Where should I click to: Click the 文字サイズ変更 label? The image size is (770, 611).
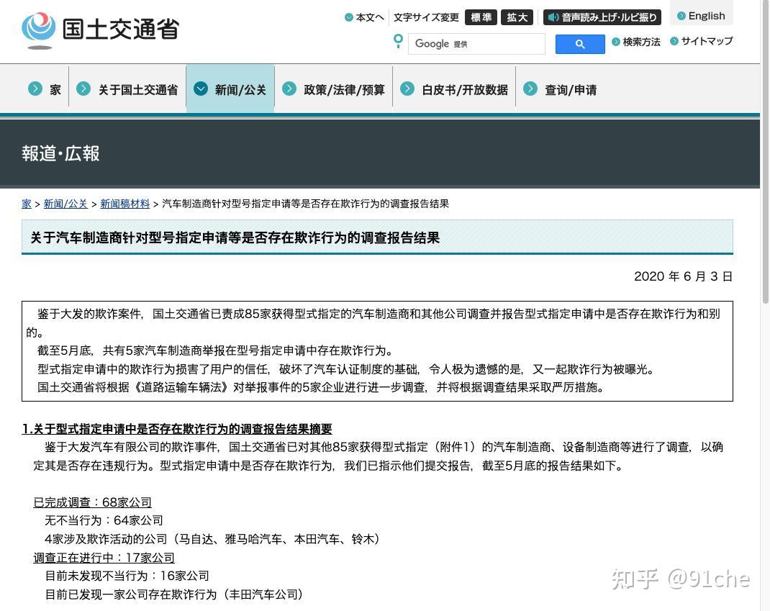click(x=426, y=17)
